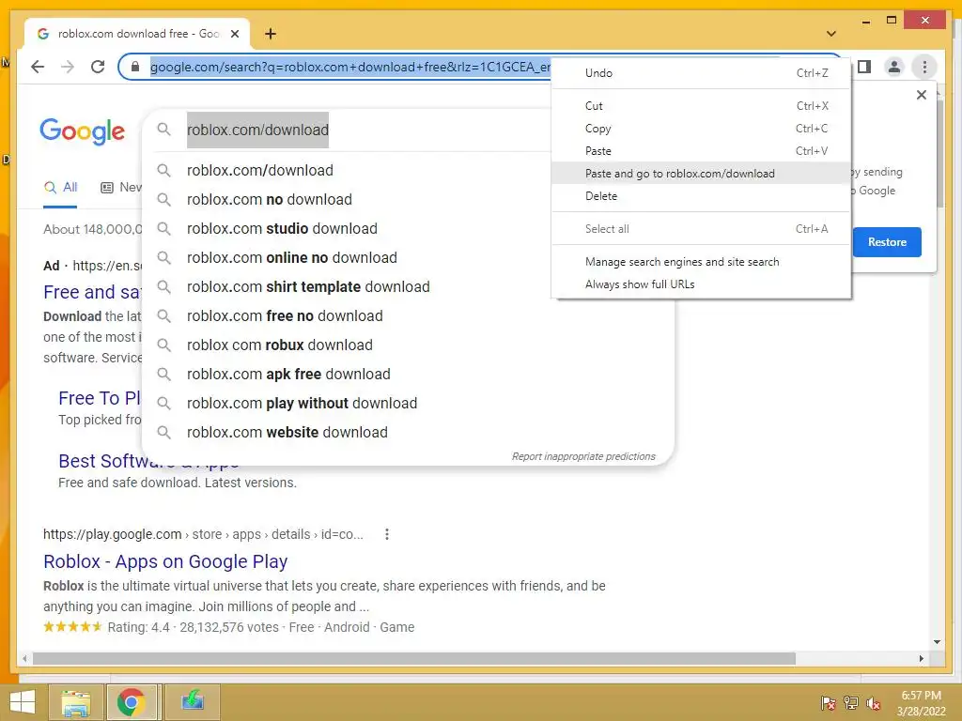Choose Select all in the context menu
Image resolution: width=962 pixels, height=721 pixels.
click(x=701, y=229)
